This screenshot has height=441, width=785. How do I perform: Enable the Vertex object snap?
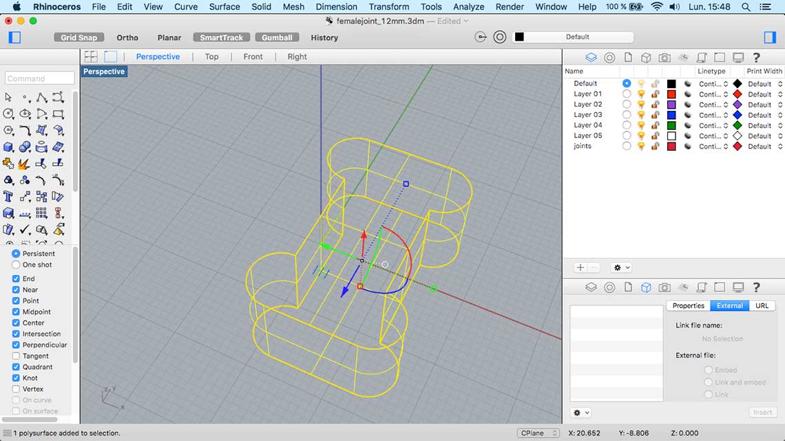pos(16,389)
